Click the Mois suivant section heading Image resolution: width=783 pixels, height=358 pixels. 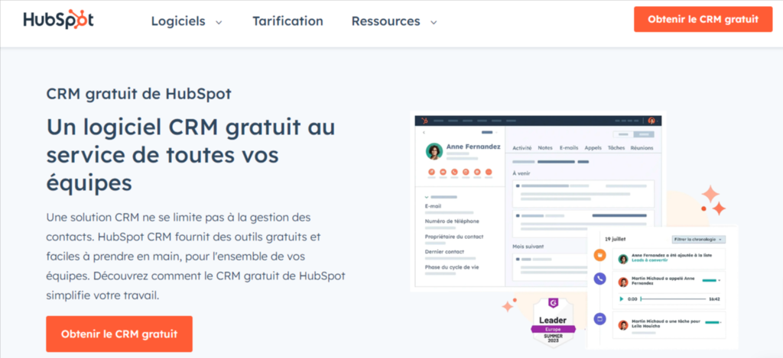point(528,247)
